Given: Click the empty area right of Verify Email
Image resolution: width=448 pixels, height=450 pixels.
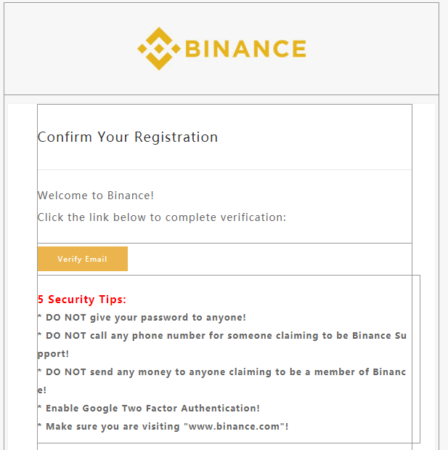Looking at the screenshot, I should pos(269,259).
